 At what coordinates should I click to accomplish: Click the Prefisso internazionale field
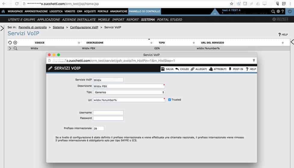pyautogui.click(x=98, y=128)
